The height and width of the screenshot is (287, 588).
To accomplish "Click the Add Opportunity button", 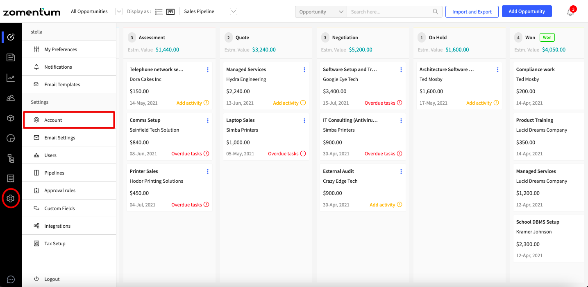I will point(527,11).
